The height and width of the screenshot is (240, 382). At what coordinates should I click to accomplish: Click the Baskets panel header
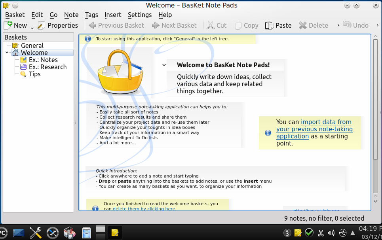[x=38, y=37]
